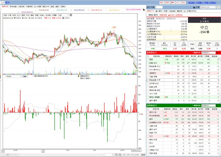Click the buy list scrollbar down arrow
The width and height of the screenshot is (221, 157).
pos(220,102)
